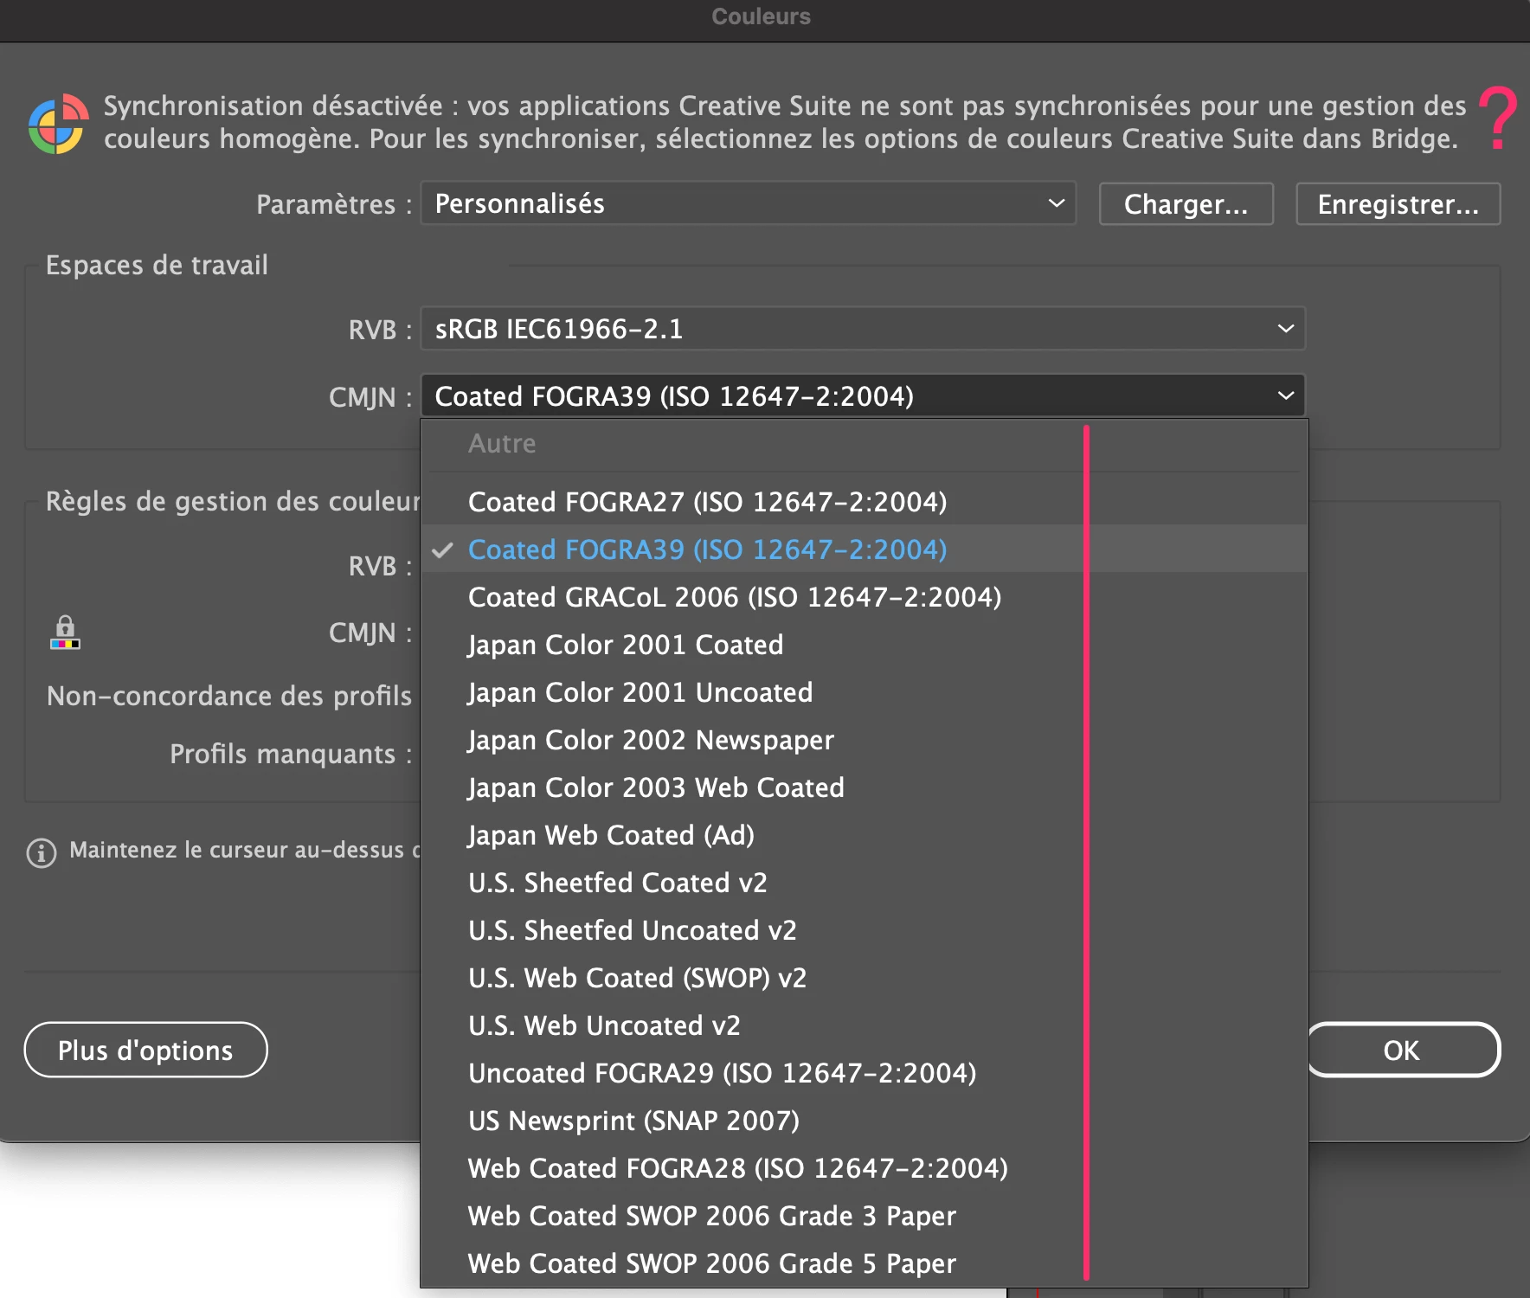Click the Plus d'options button
This screenshot has height=1298, width=1530.
tap(145, 1050)
